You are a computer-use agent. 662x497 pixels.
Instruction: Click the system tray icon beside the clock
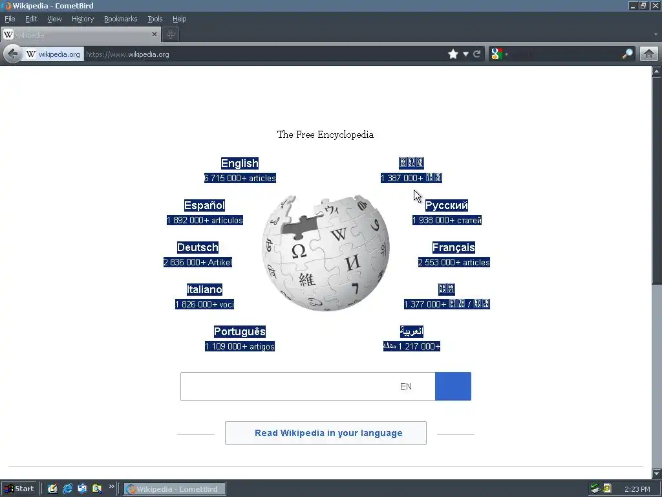[x=607, y=489]
